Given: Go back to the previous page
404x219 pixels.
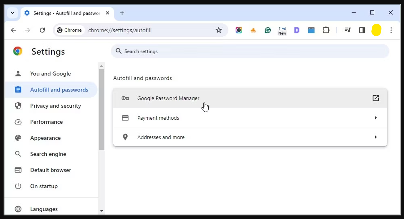Looking at the screenshot, I should tap(13, 30).
